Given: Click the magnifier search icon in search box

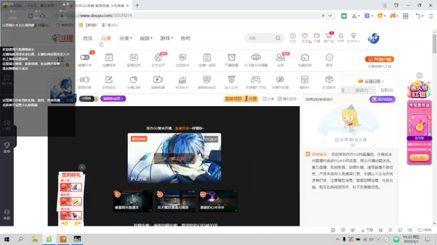Looking at the screenshot, I should [278, 38].
